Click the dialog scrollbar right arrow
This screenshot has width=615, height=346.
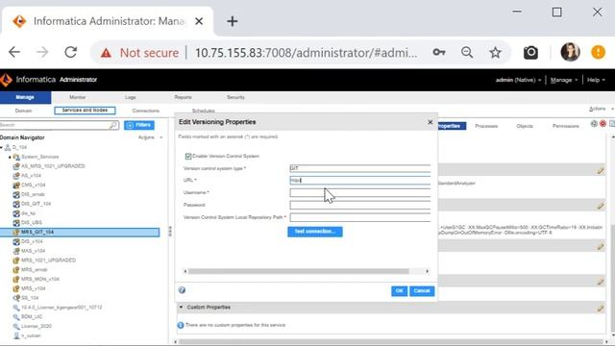(x=427, y=271)
